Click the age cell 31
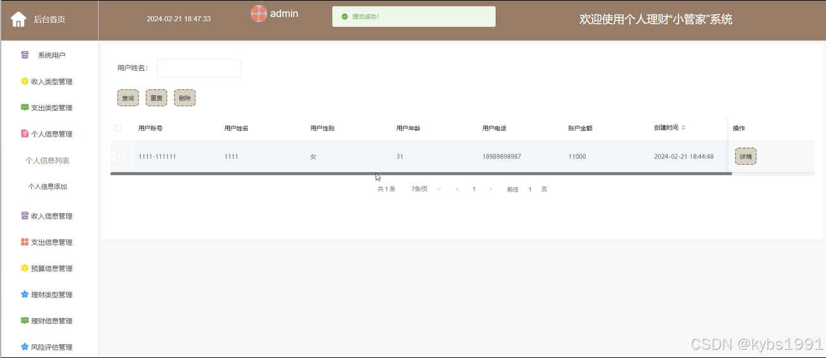Screen dimensions: 826x358 400,156
